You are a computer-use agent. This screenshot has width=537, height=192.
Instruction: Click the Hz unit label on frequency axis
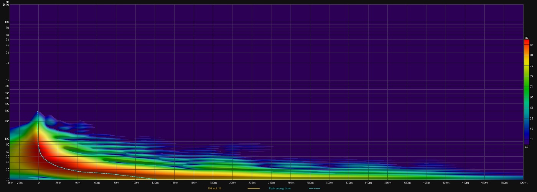coord(7,2)
